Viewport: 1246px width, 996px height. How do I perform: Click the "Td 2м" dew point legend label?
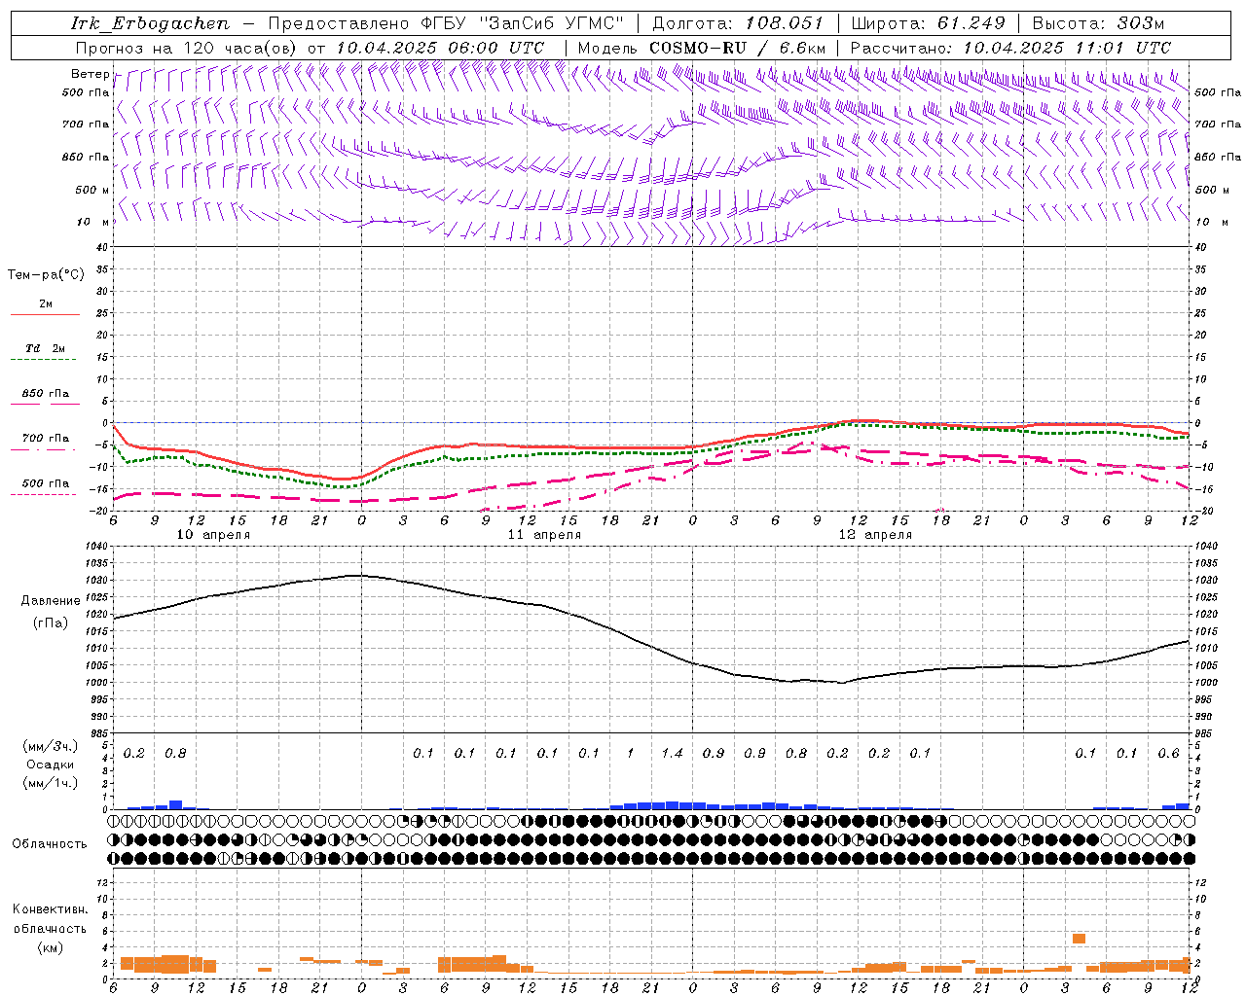coord(46,348)
